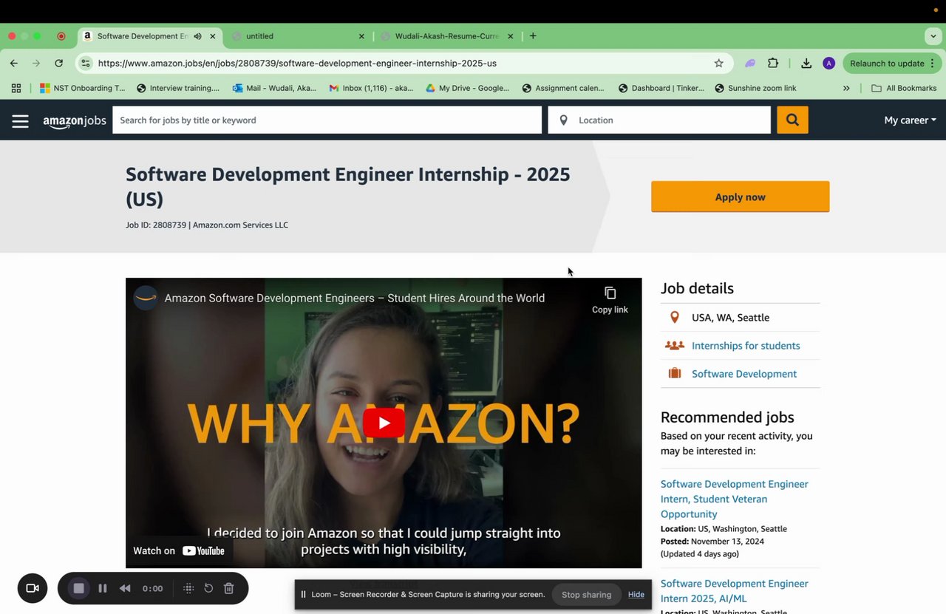Viewport: 946px width, 614px height.
Task: Mute the audio on Amazon tab
Action: 197,35
